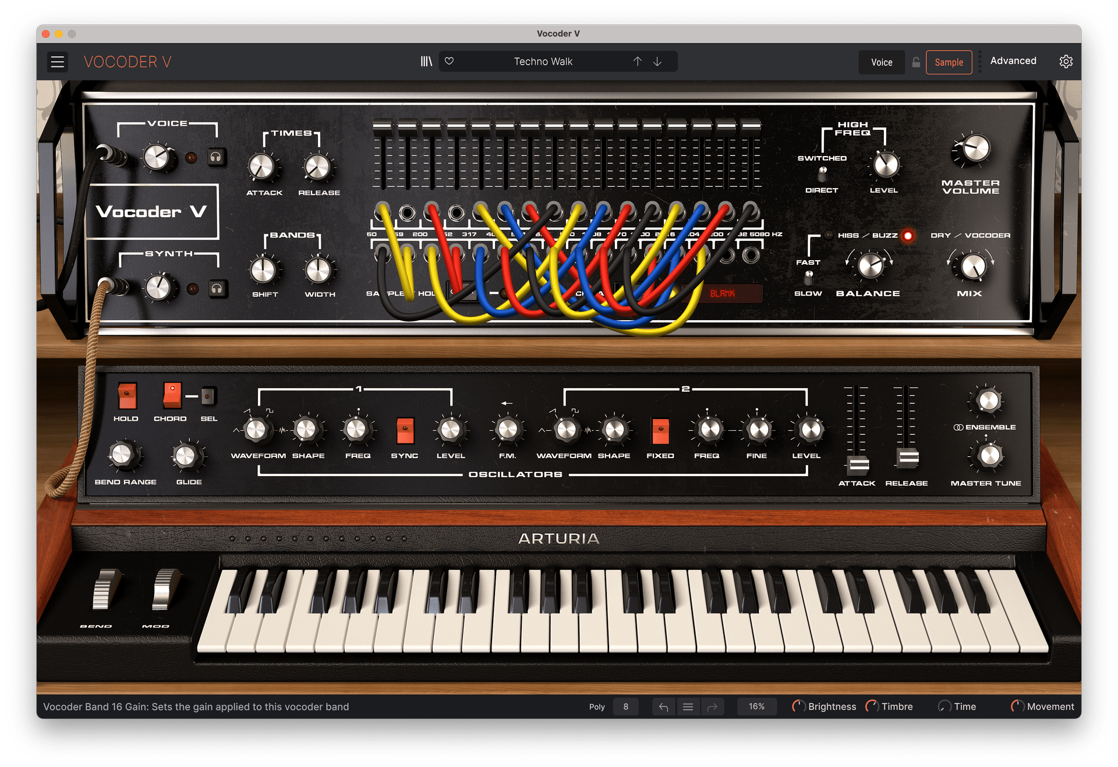This screenshot has width=1118, height=767.
Task: Click the Bands Shift knob
Action: pyautogui.click(x=263, y=270)
